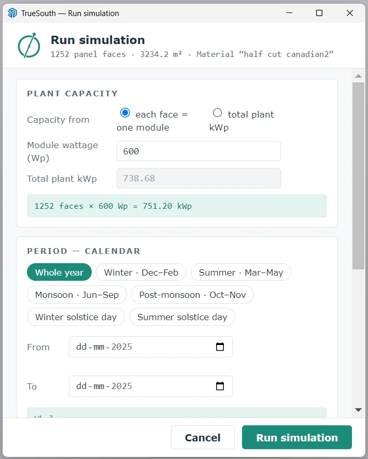Image resolution: width=368 pixels, height=459 pixels.
Task: Close the Run simulation window
Action: pyautogui.click(x=350, y=13)
